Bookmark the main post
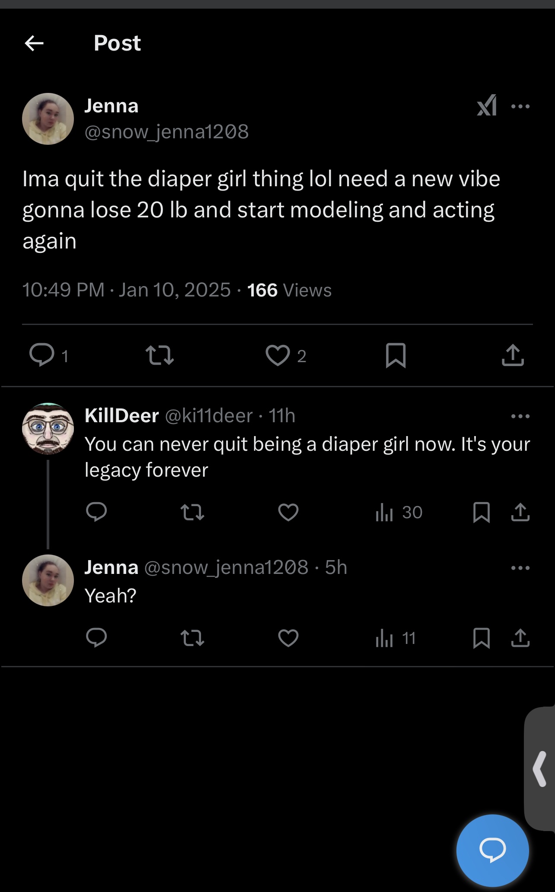555x892 pixels. point(396,355)
